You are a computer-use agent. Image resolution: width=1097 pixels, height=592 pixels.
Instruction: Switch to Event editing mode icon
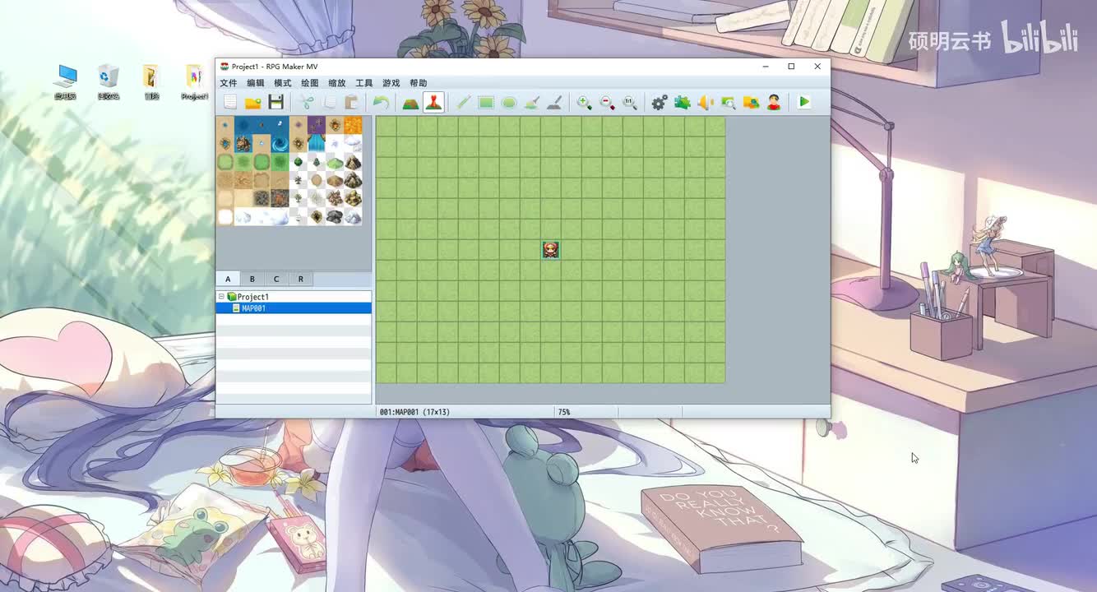click(x=433, y=102)
